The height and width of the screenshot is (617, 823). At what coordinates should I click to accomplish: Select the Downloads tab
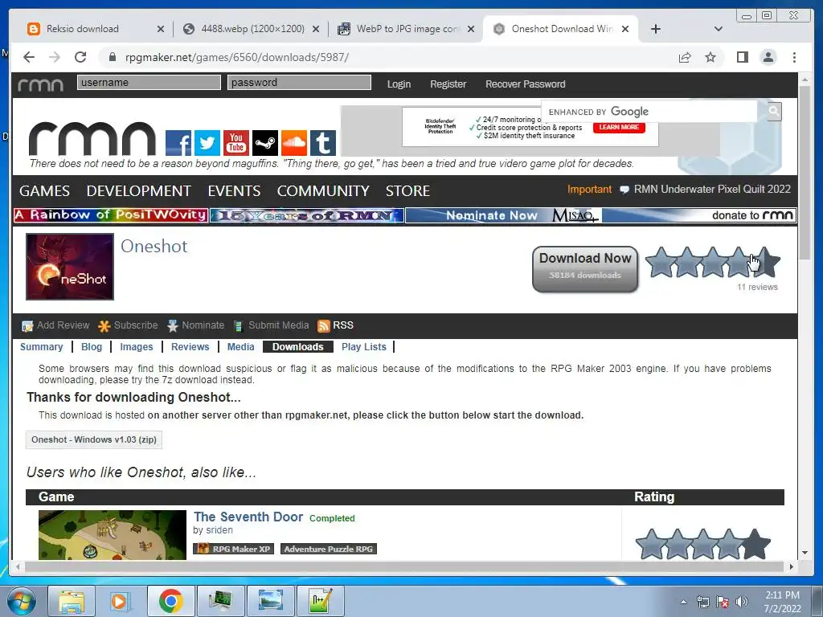pyautogui.click(x=297, y=347)
